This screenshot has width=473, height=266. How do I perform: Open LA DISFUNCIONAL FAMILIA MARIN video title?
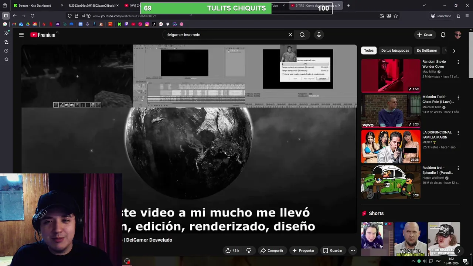[x=437, y=135]
